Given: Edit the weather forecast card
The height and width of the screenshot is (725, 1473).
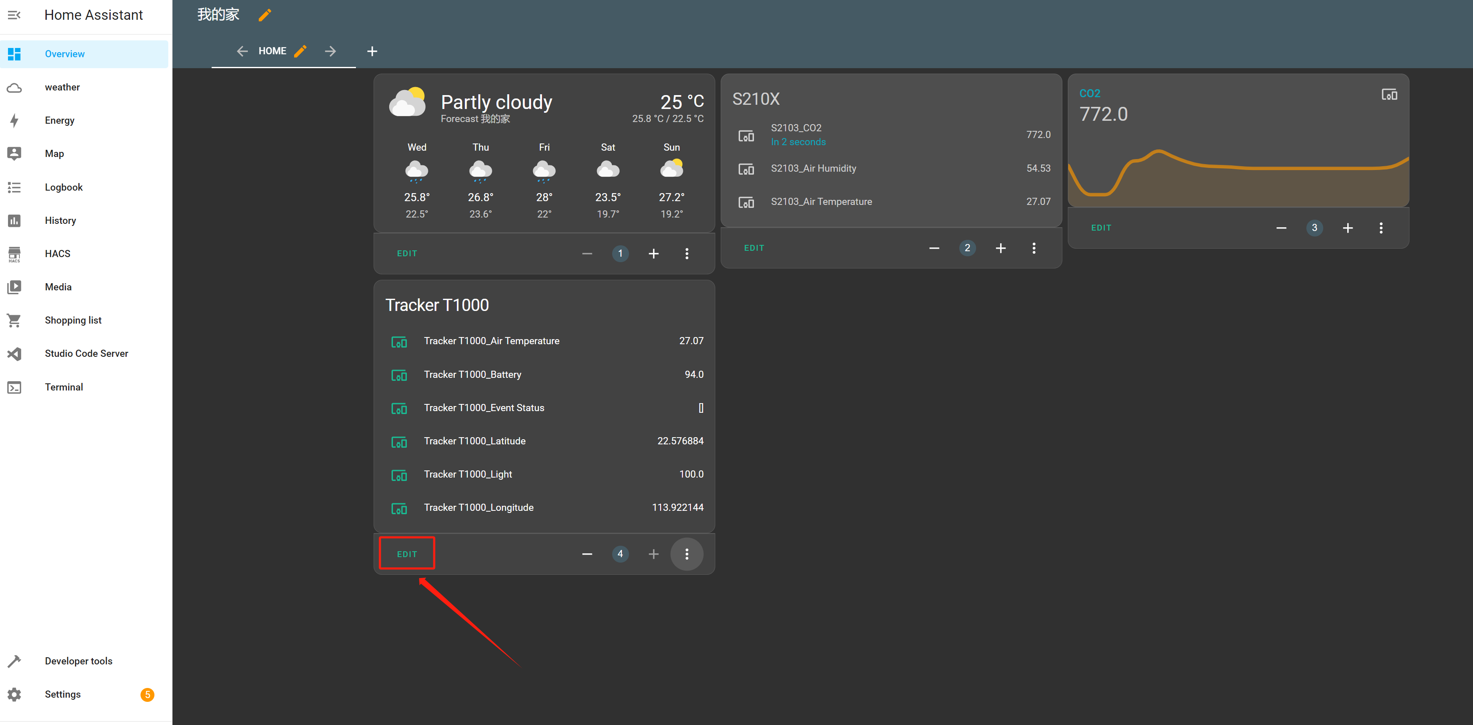Looking at the screenshot, I should [407, 253].
